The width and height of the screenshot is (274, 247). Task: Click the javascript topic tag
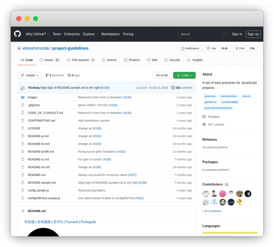[210, 96]
